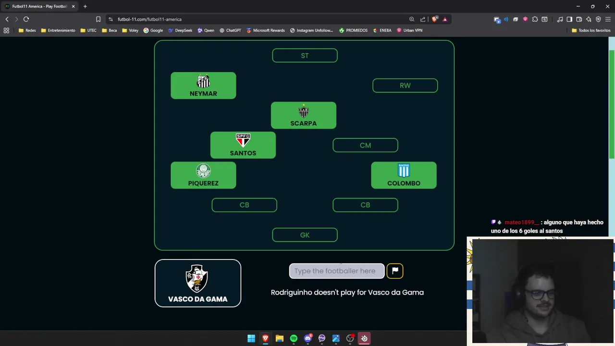Screen dimensions: 615x346
Task: Open the UTEC bookmark folder
Action: click(x=88, y=30)
